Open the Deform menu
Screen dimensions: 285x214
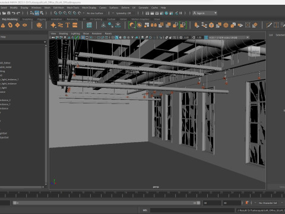pos(125,8)
